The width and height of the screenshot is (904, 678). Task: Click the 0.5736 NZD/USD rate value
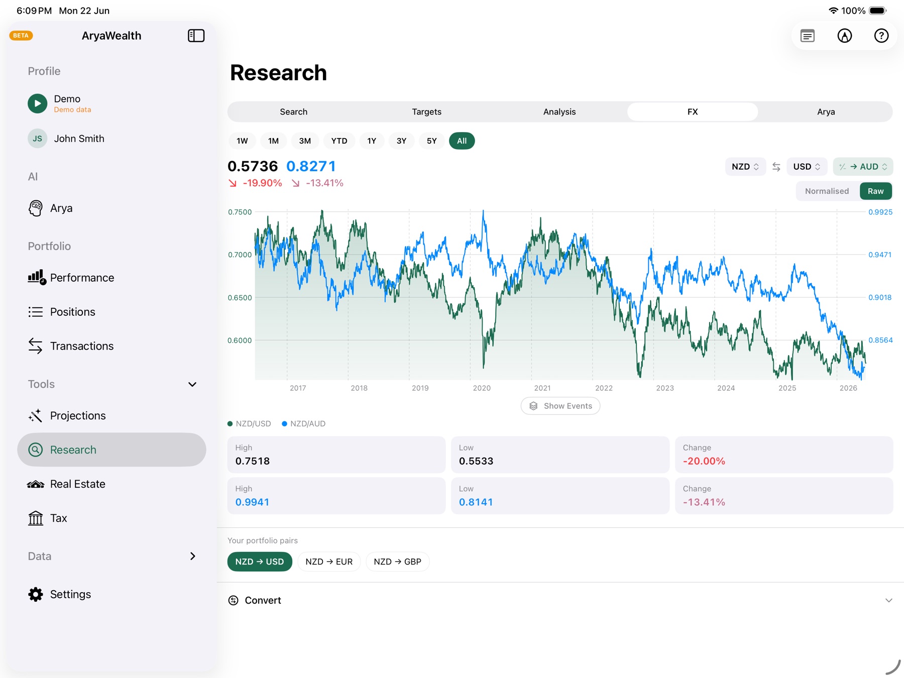click(x=253, y=166)
